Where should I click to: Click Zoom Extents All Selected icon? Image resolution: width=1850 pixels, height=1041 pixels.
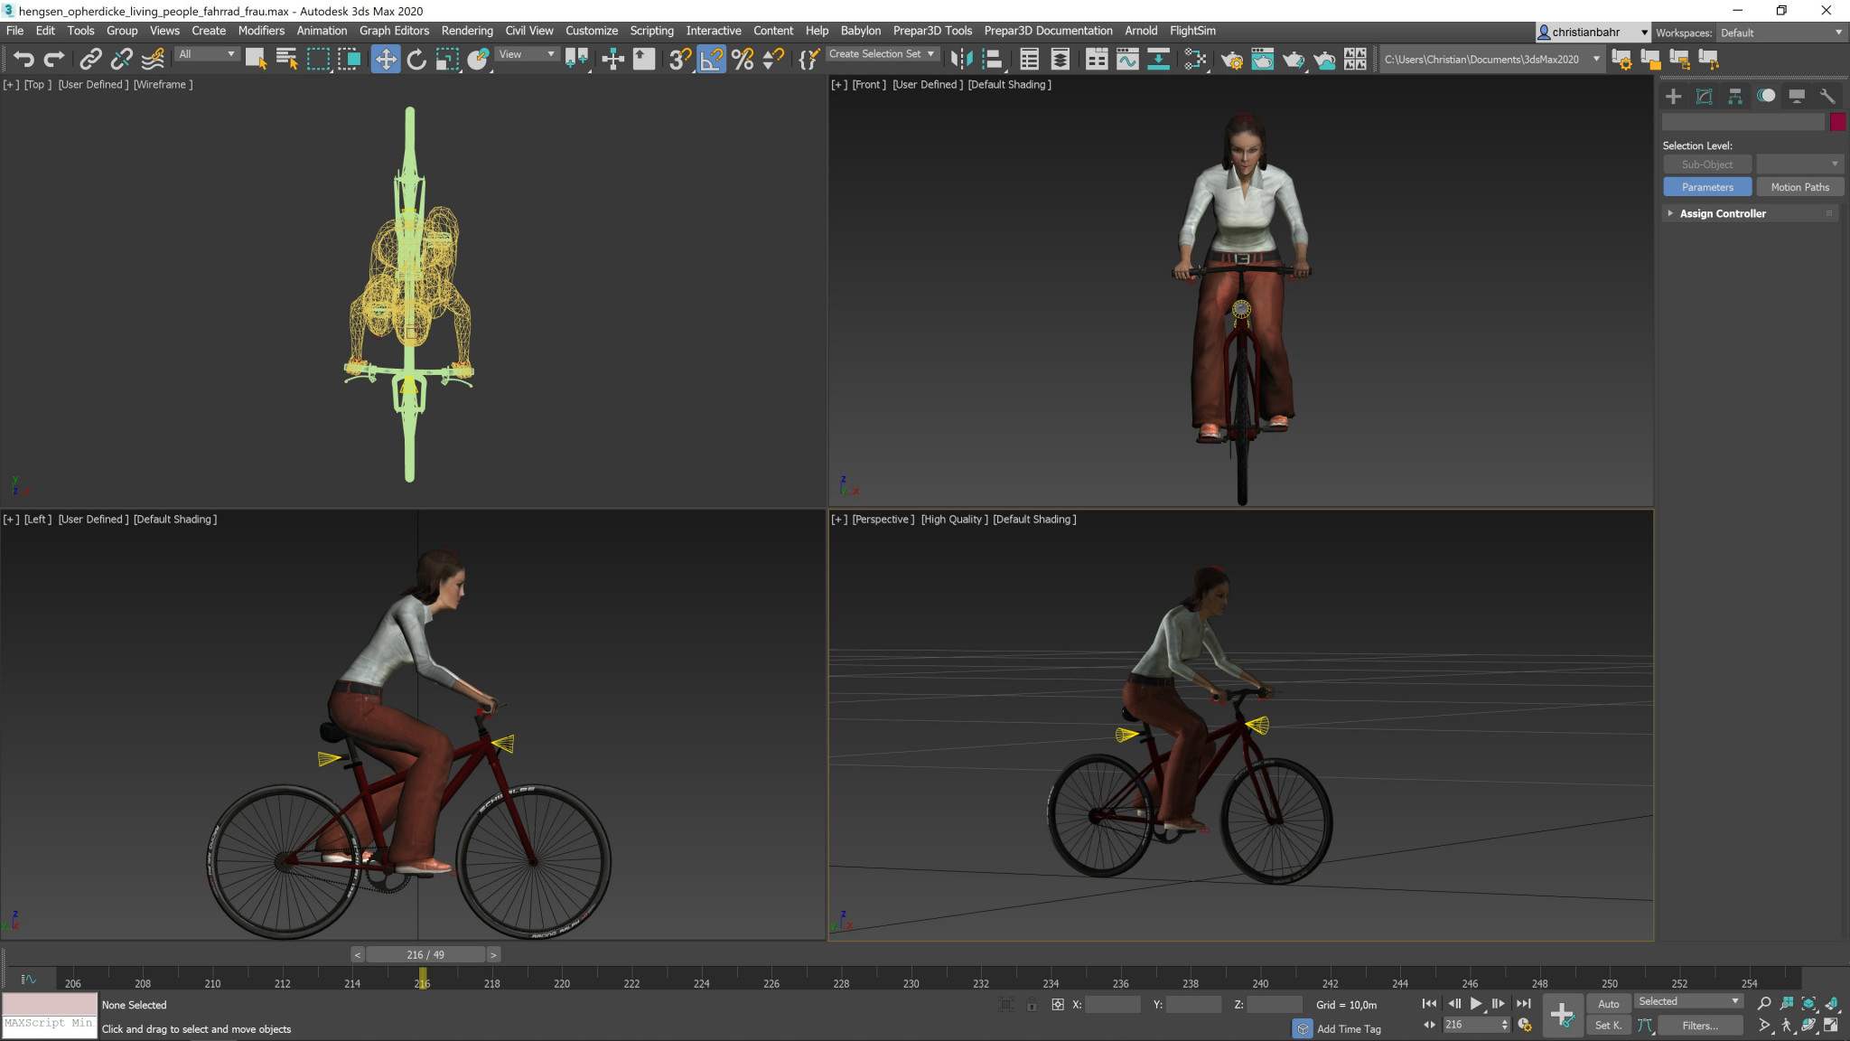1830,1003
